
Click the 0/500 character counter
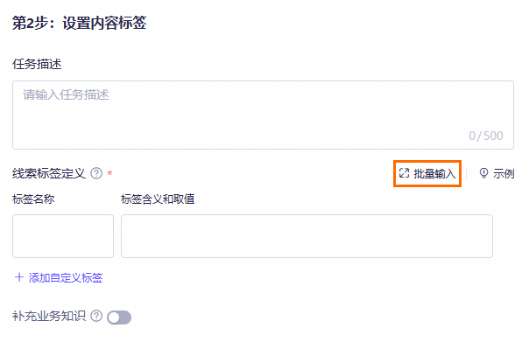point(486,136)
